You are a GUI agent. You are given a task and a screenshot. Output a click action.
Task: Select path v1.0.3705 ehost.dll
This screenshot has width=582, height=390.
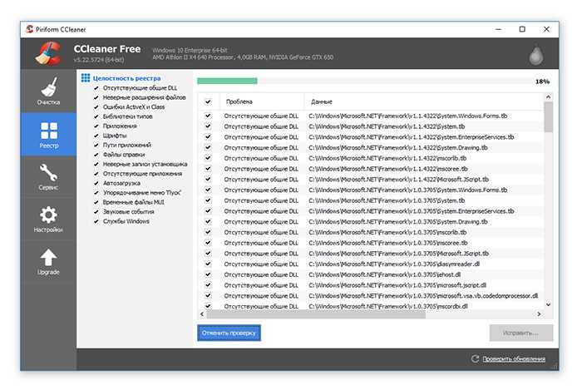pyautogui.click(x=384, y=274)
